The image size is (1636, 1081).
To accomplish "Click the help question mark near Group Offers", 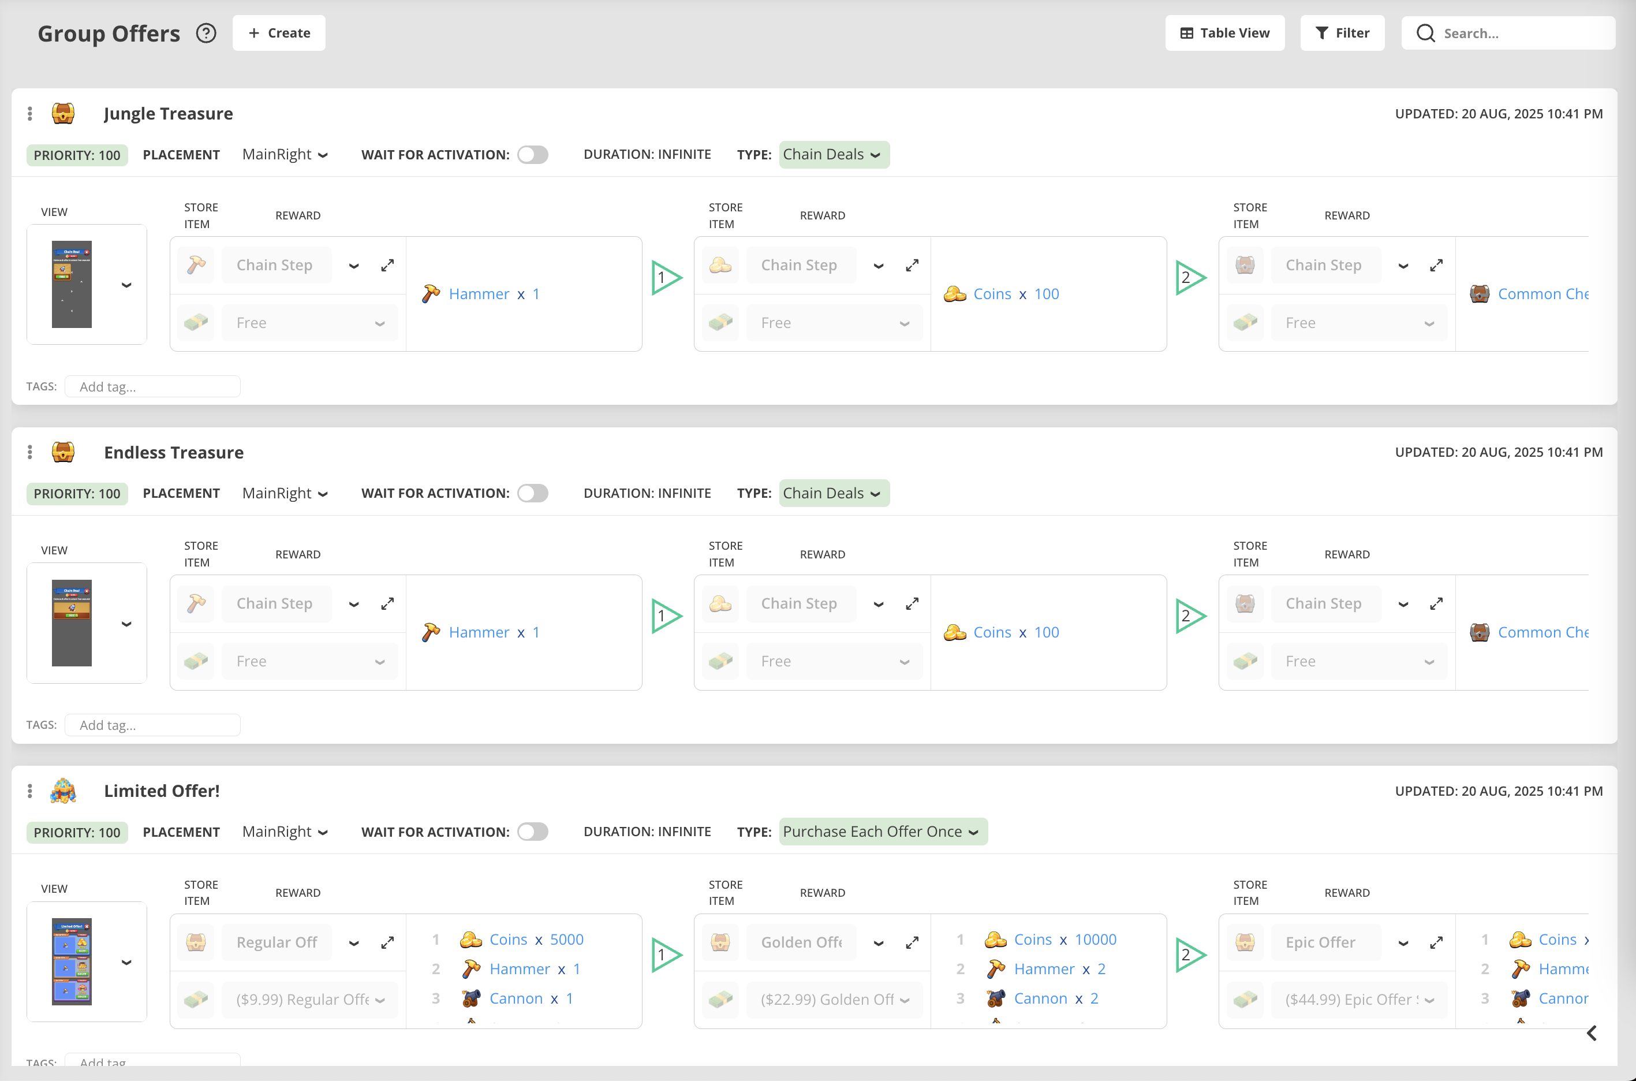I will click(206, 32).
